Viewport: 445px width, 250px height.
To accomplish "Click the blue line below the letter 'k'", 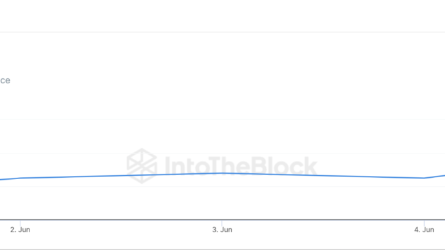I will (310, 175).
